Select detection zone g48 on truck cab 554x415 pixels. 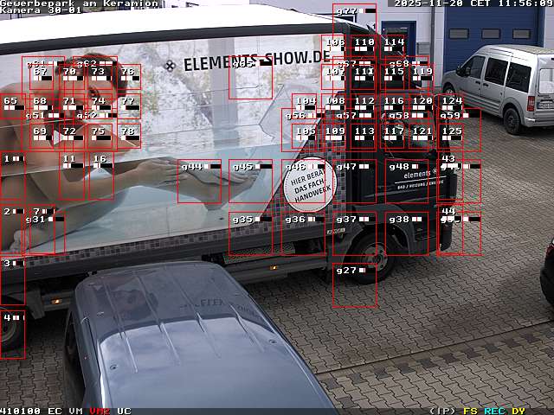(x=406, y=182)
